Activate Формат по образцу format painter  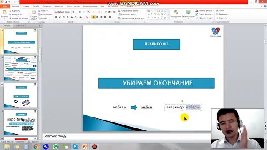(x=19, y=18)
